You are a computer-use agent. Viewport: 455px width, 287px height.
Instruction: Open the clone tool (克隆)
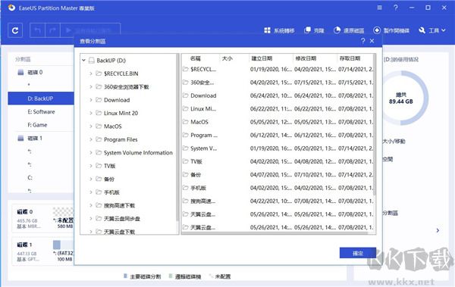(314, 30)
